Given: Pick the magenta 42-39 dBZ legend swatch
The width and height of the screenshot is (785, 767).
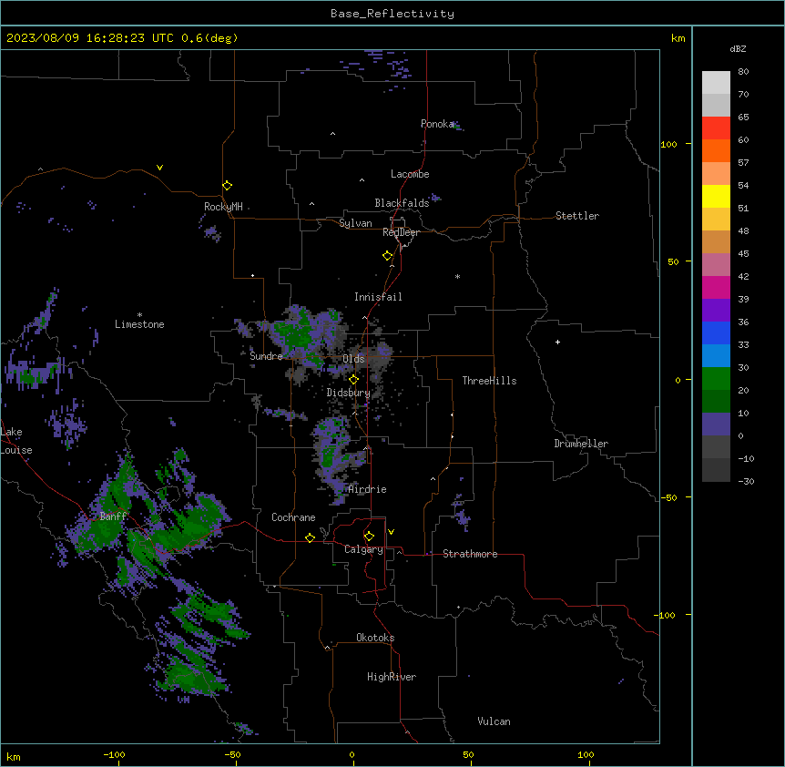Looking at the screenshot, I should (x=716, y=287).
